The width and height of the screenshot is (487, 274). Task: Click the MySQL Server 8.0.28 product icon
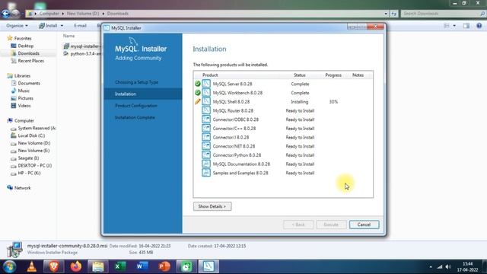pos(206,84)
